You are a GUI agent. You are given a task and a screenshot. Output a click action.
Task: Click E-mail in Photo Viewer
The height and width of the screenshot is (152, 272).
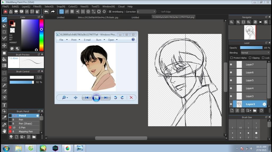87,40
